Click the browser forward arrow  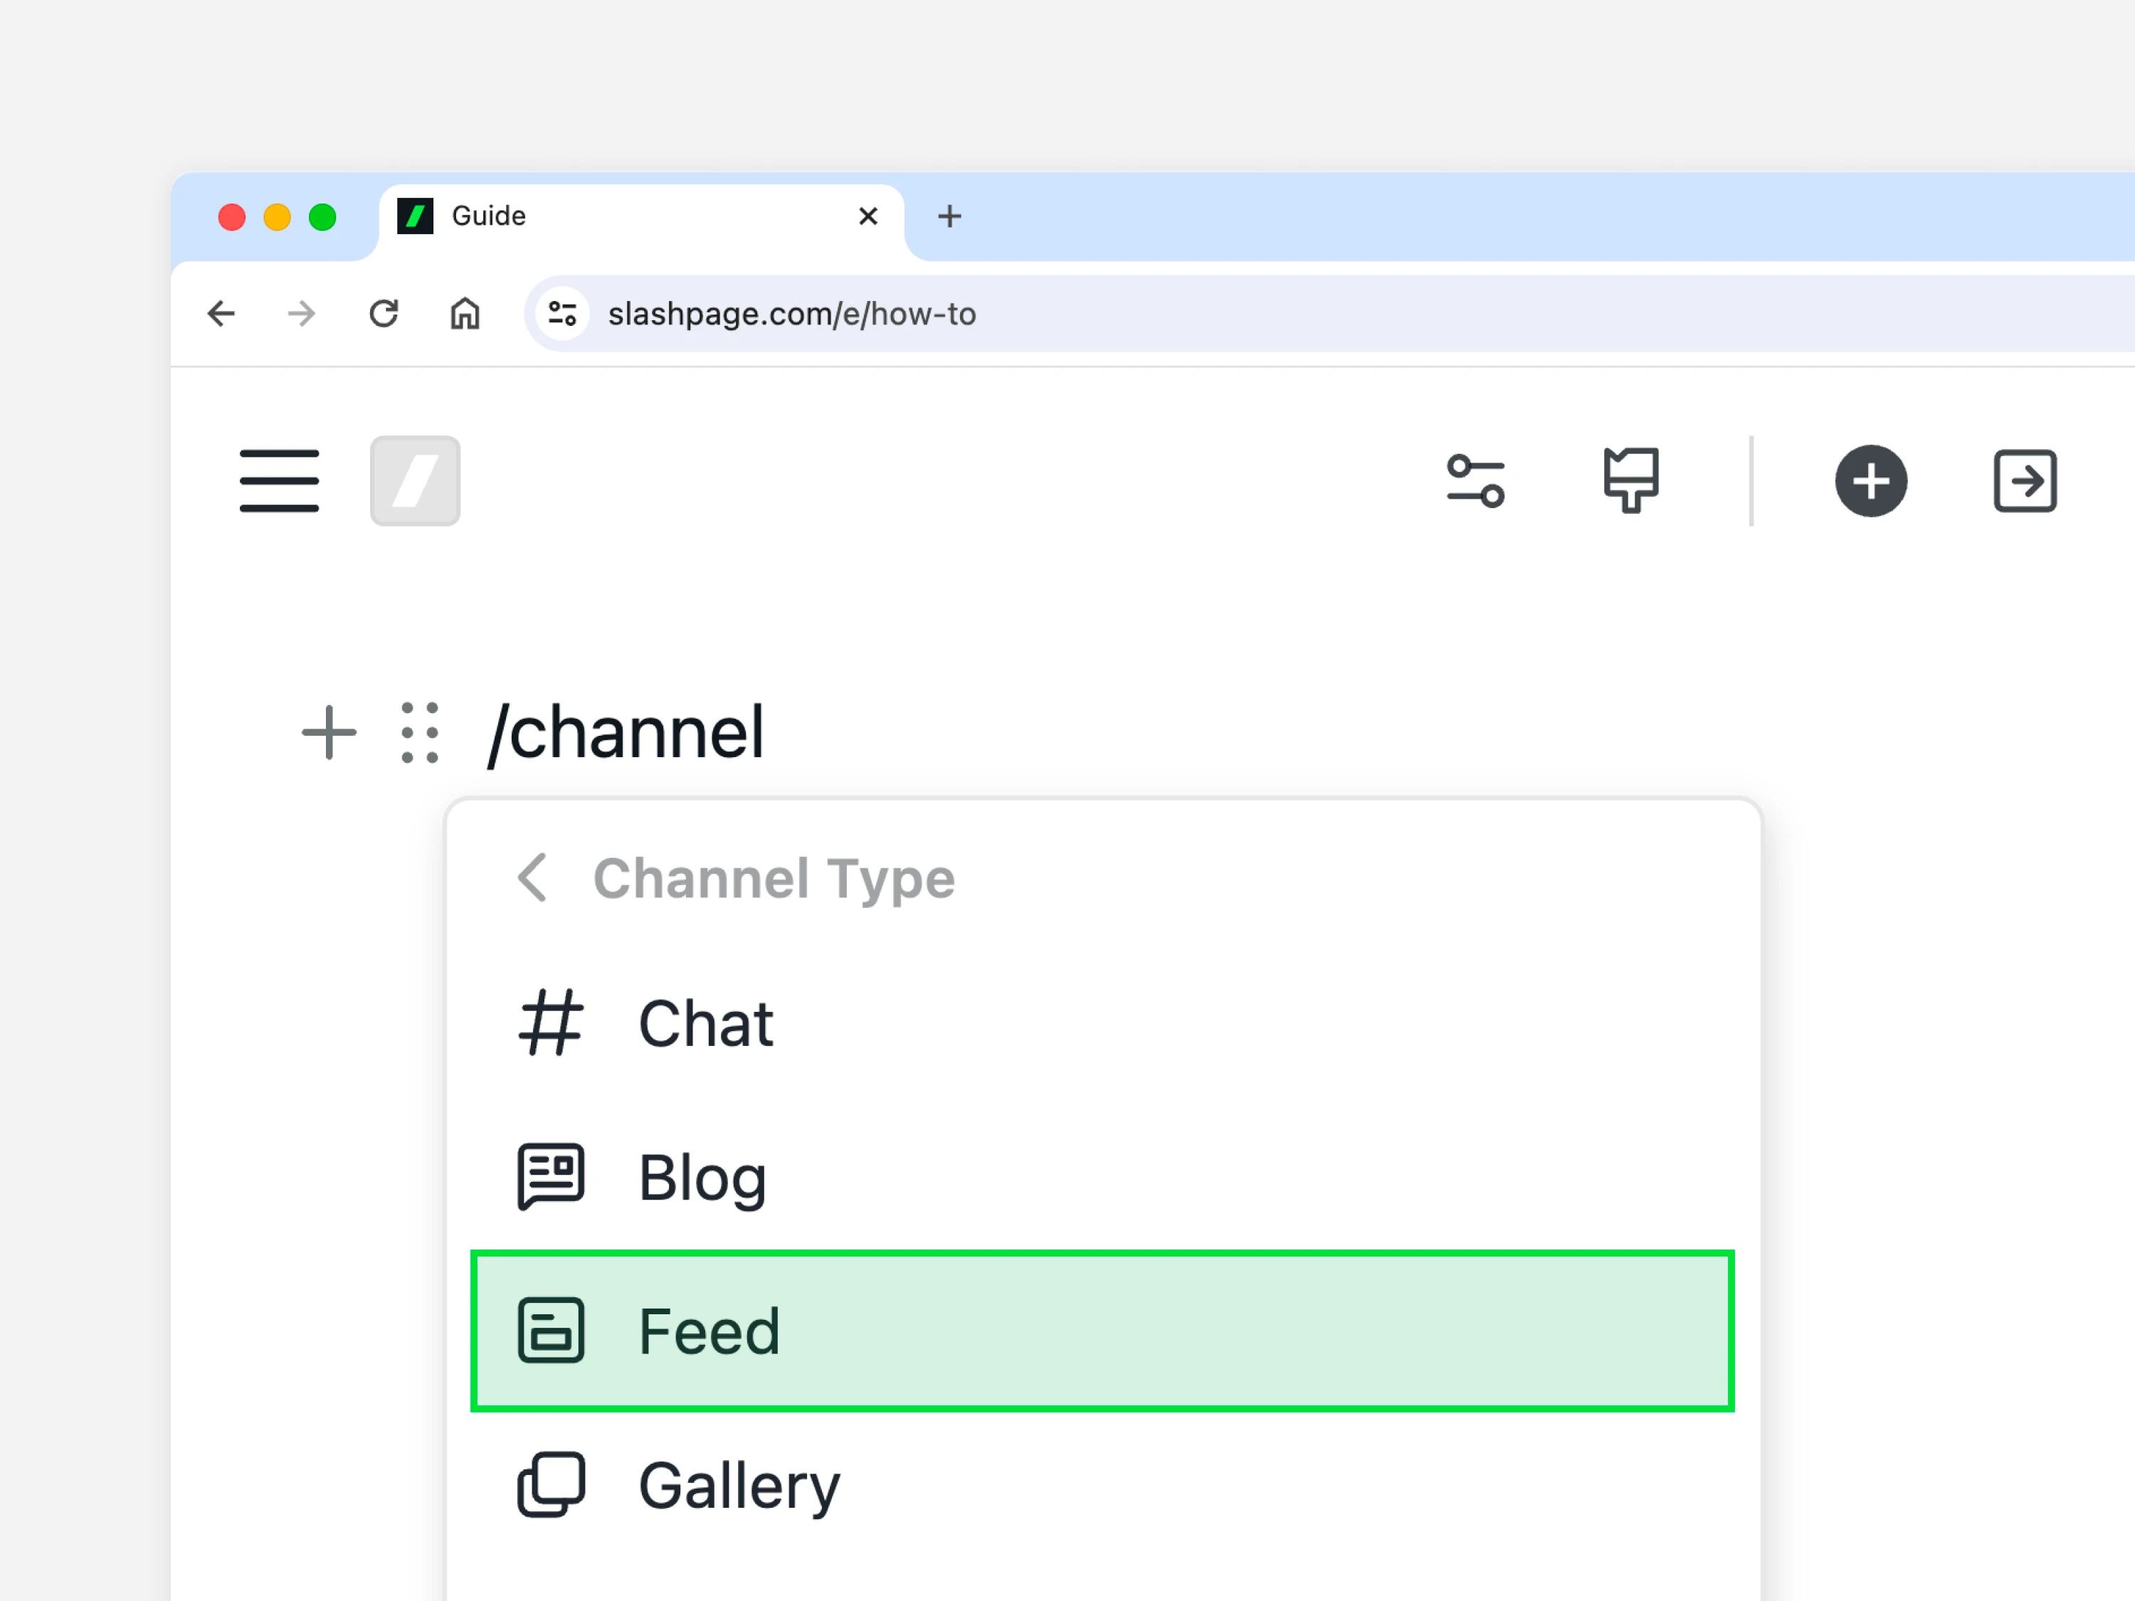(x=302, y=314)
